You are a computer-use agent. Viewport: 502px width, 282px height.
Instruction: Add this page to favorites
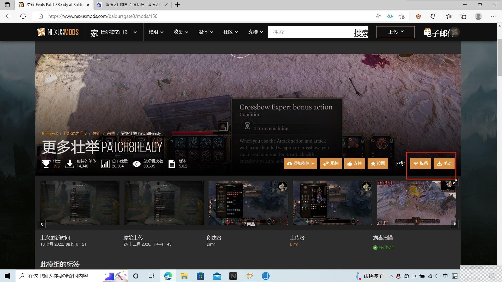[402, 16]
